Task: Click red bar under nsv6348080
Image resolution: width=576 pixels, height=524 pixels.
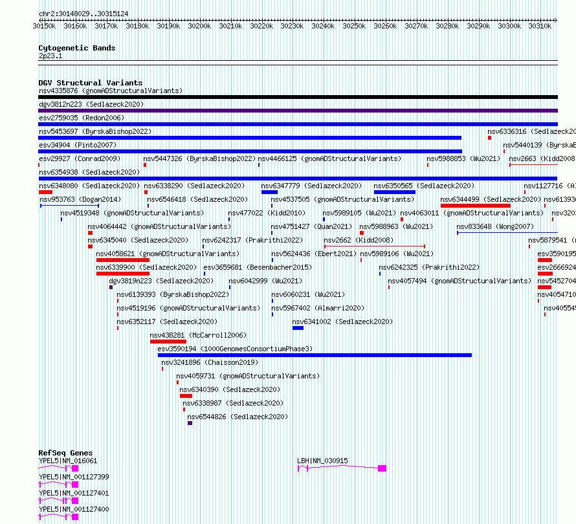Action: pyautogui.click(x=45, y=192)
